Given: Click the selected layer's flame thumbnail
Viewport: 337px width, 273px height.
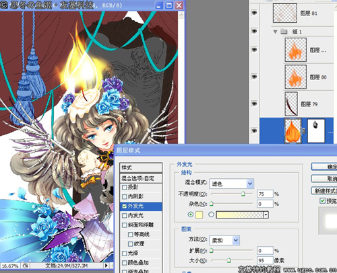Looking at the screenshot, I should click(293, 131).
